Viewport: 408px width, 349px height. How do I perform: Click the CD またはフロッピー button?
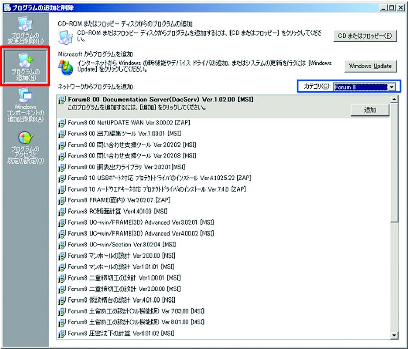pos(365,36)
